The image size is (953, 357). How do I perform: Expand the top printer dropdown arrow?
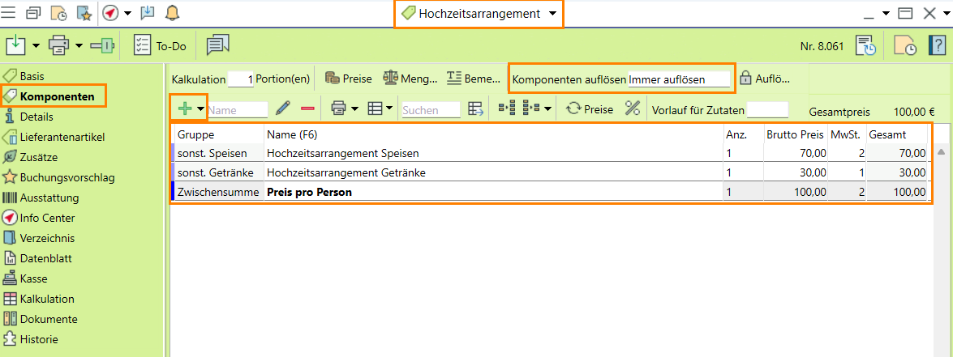pyautogui.click(x=79, y=45)
